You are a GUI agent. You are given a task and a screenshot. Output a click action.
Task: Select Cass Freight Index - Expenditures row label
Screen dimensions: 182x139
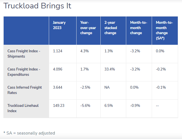[x=24, y=72]
